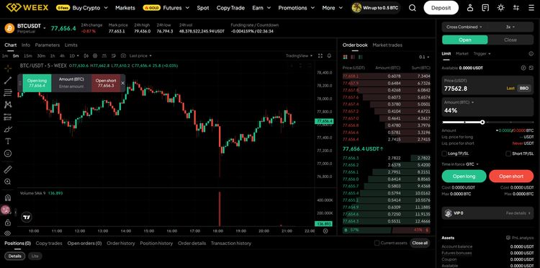Screen dimensions: 540x268
Task: Open the emoji icons tool
Action: (x=8, y=153)
